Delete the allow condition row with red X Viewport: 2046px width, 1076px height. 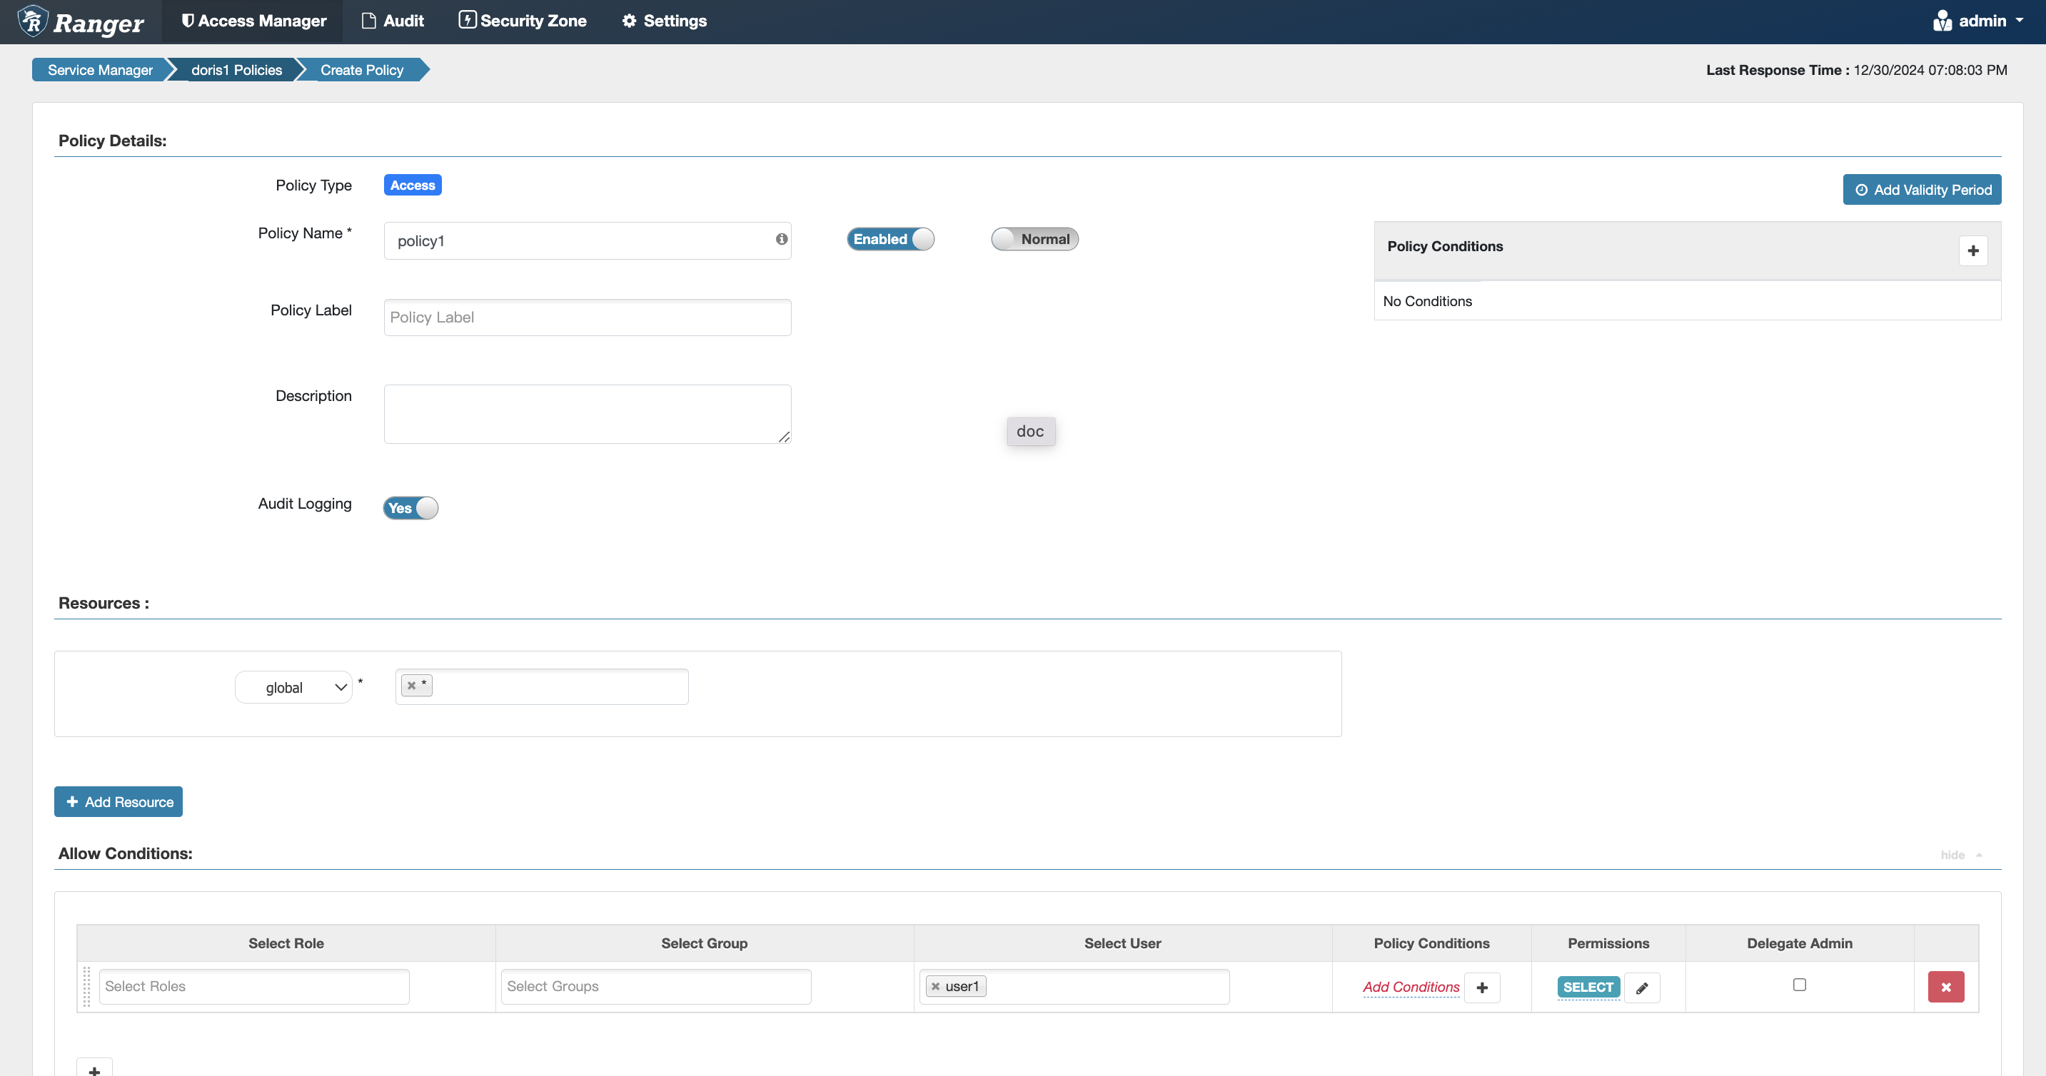(x=1946, y=987)
